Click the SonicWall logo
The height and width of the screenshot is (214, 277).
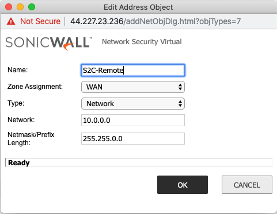tap(49, 44)
